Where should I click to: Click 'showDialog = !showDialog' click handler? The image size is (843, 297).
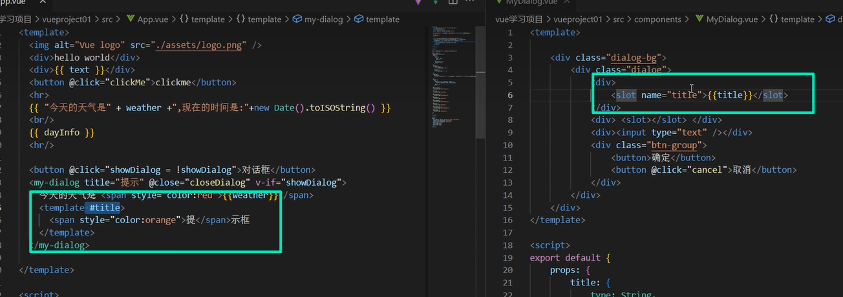(171, 170)
